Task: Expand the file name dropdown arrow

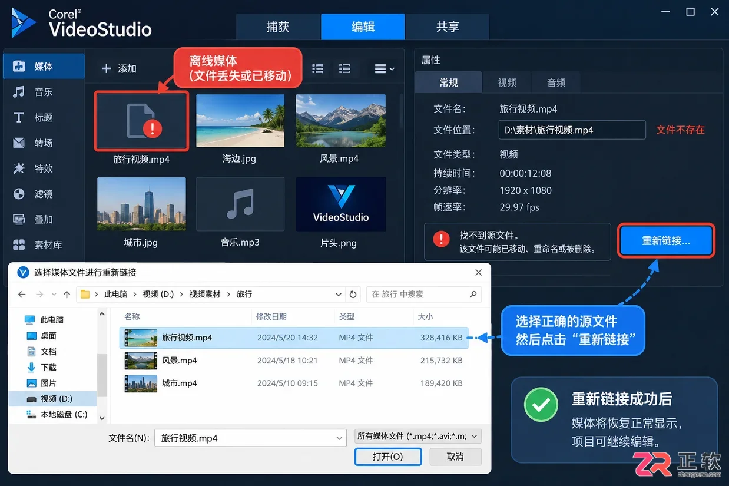Action: 340,438
